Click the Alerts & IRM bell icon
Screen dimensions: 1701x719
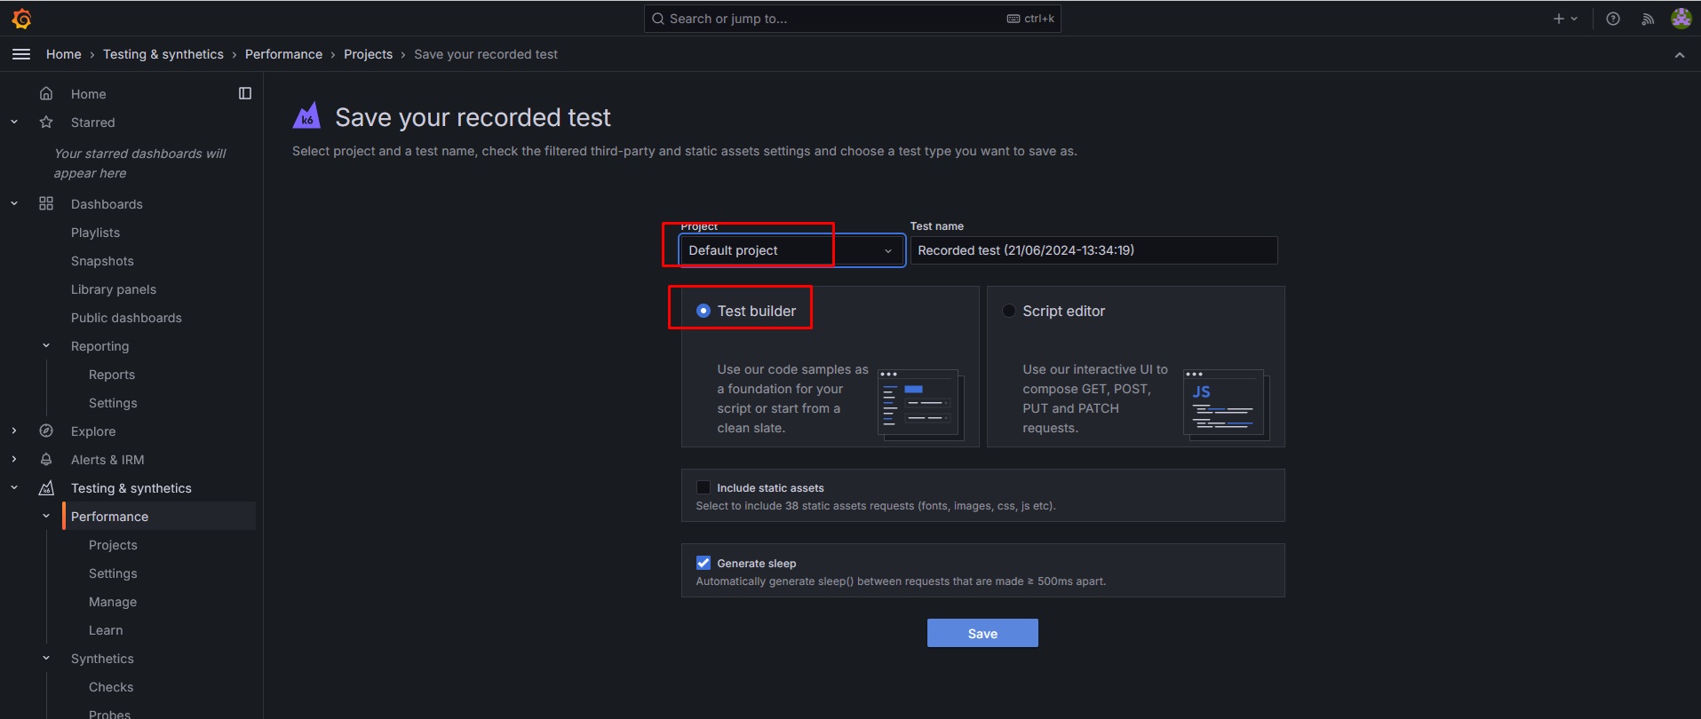(x=46, y=460)
